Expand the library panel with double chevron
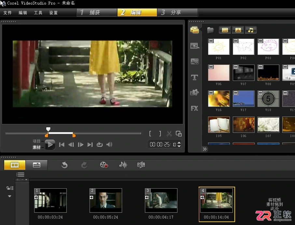Image resolution: width=295 pixels, height=225 pixels. 205,149
